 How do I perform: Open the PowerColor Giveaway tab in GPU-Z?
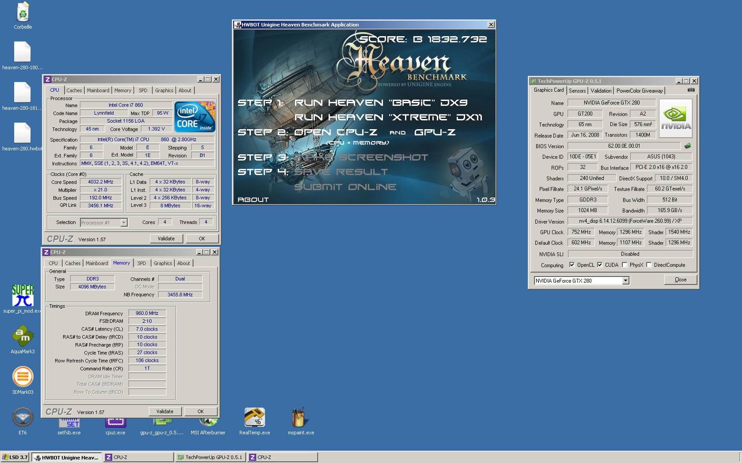pyautogui.click(x=640, y=91)
